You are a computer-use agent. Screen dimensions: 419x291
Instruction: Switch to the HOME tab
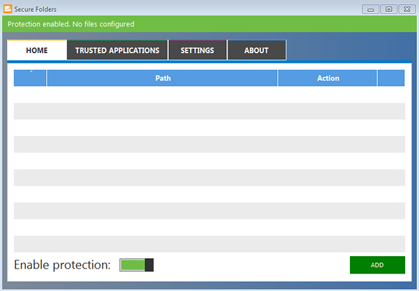pos(37,50)
